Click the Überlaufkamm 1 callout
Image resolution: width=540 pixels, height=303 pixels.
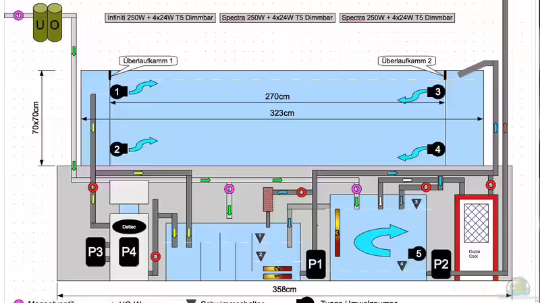[x=149, y=61]
